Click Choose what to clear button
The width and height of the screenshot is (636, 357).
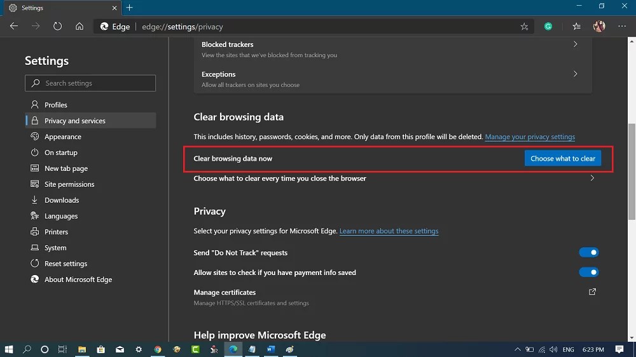tap(563, 158)
